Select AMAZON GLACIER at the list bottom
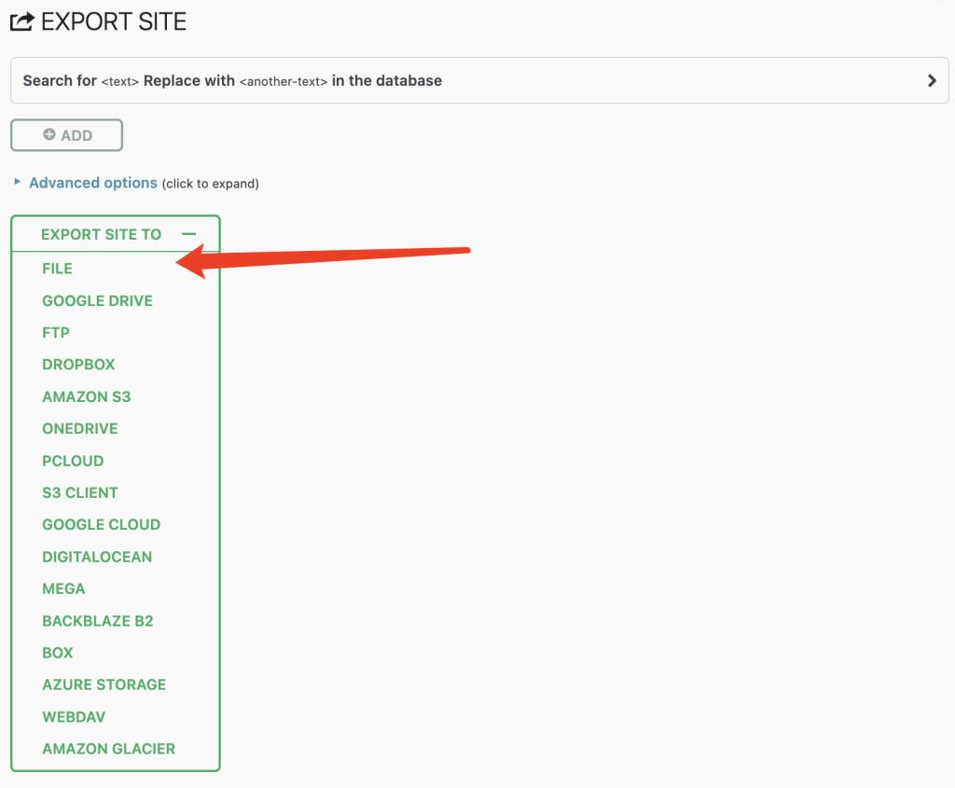Image resolution: width=955 pixels, height=788 pixels. click(x=108, y=748)
